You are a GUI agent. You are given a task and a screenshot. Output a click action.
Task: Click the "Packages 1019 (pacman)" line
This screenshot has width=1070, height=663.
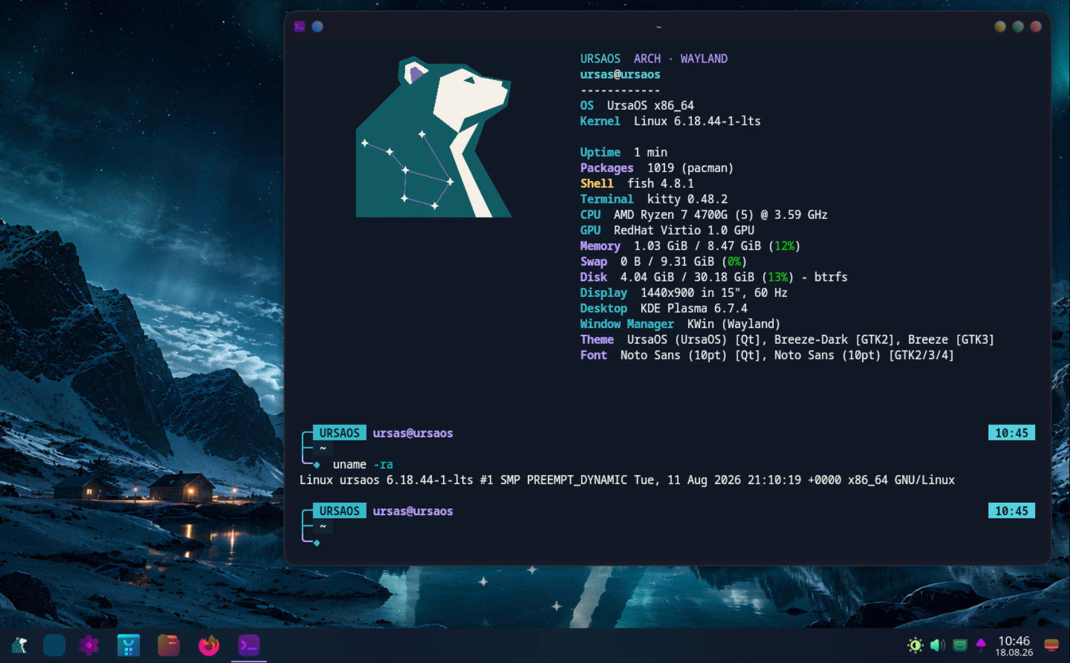point(656,168)
